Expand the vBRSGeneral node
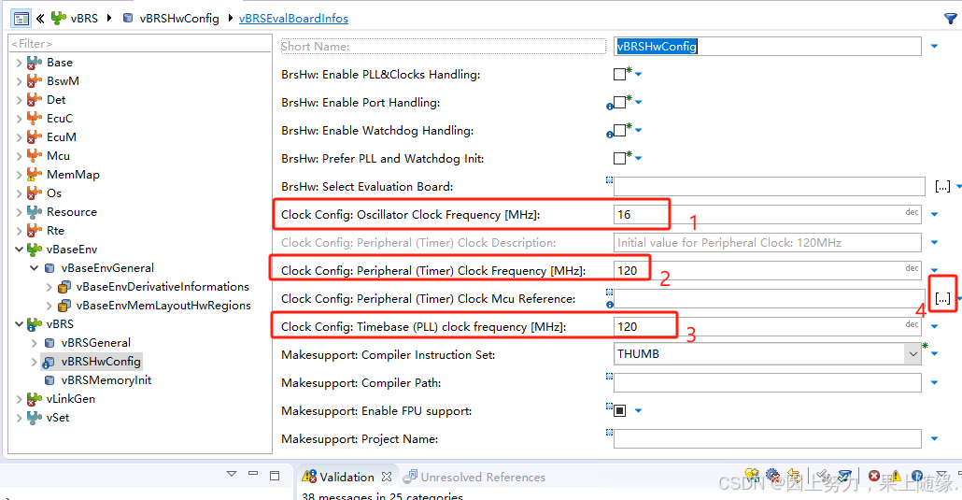The image size is (962, 500). click(x=34, y=343)
